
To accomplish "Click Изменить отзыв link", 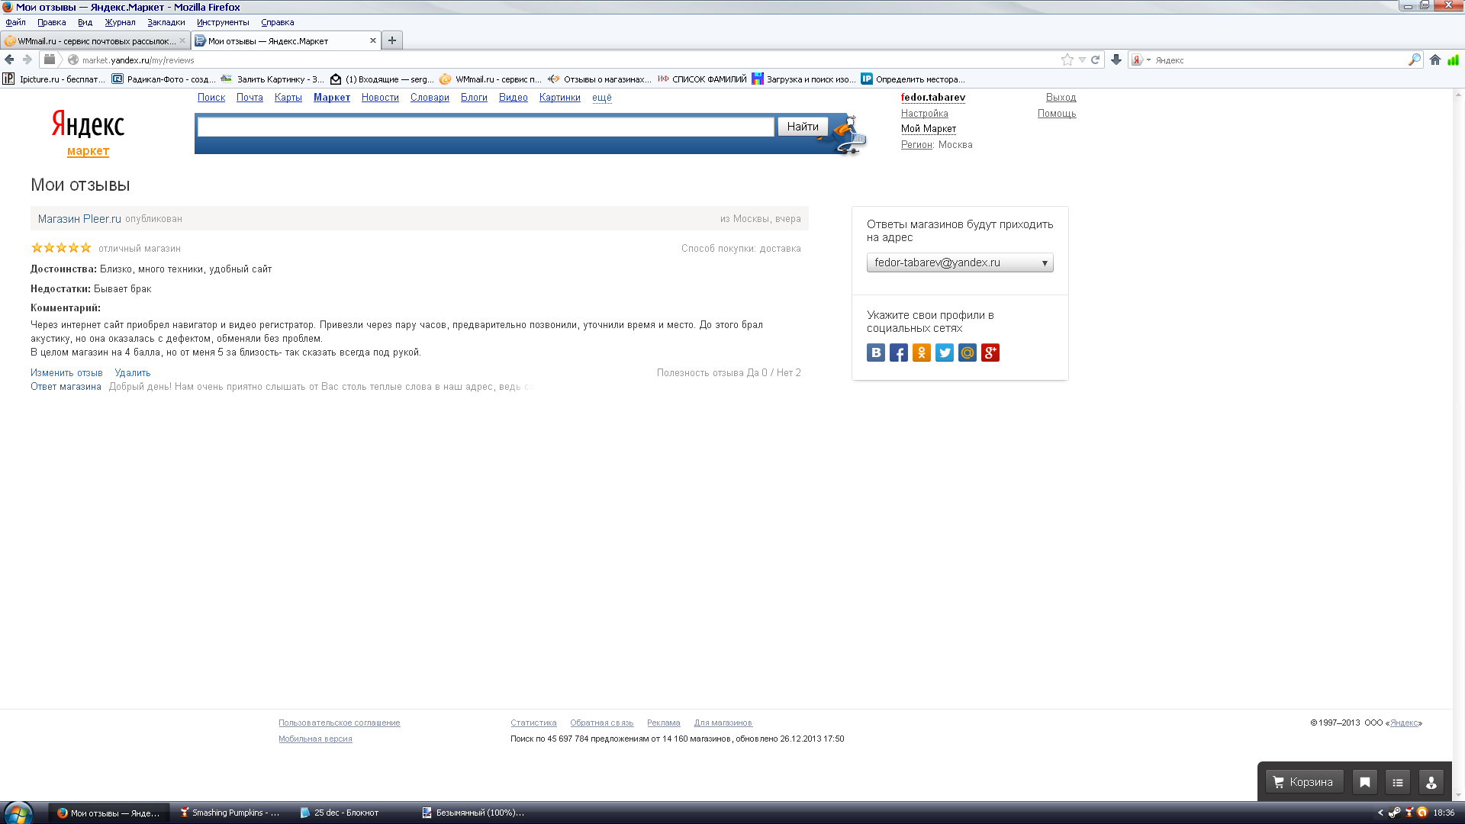I will tap(66, 373).
